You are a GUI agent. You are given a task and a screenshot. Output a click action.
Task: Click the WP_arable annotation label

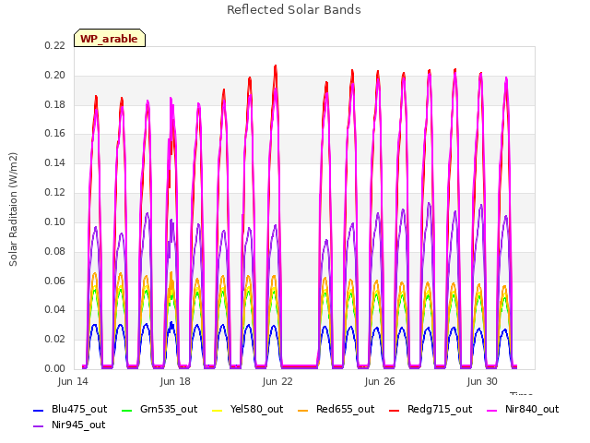pos(109,39)
